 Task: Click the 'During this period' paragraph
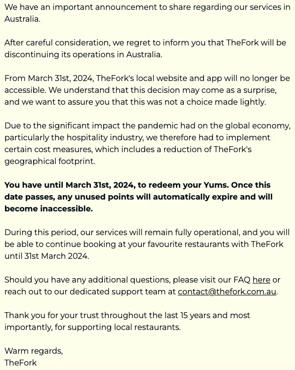[x=147, y=244]
